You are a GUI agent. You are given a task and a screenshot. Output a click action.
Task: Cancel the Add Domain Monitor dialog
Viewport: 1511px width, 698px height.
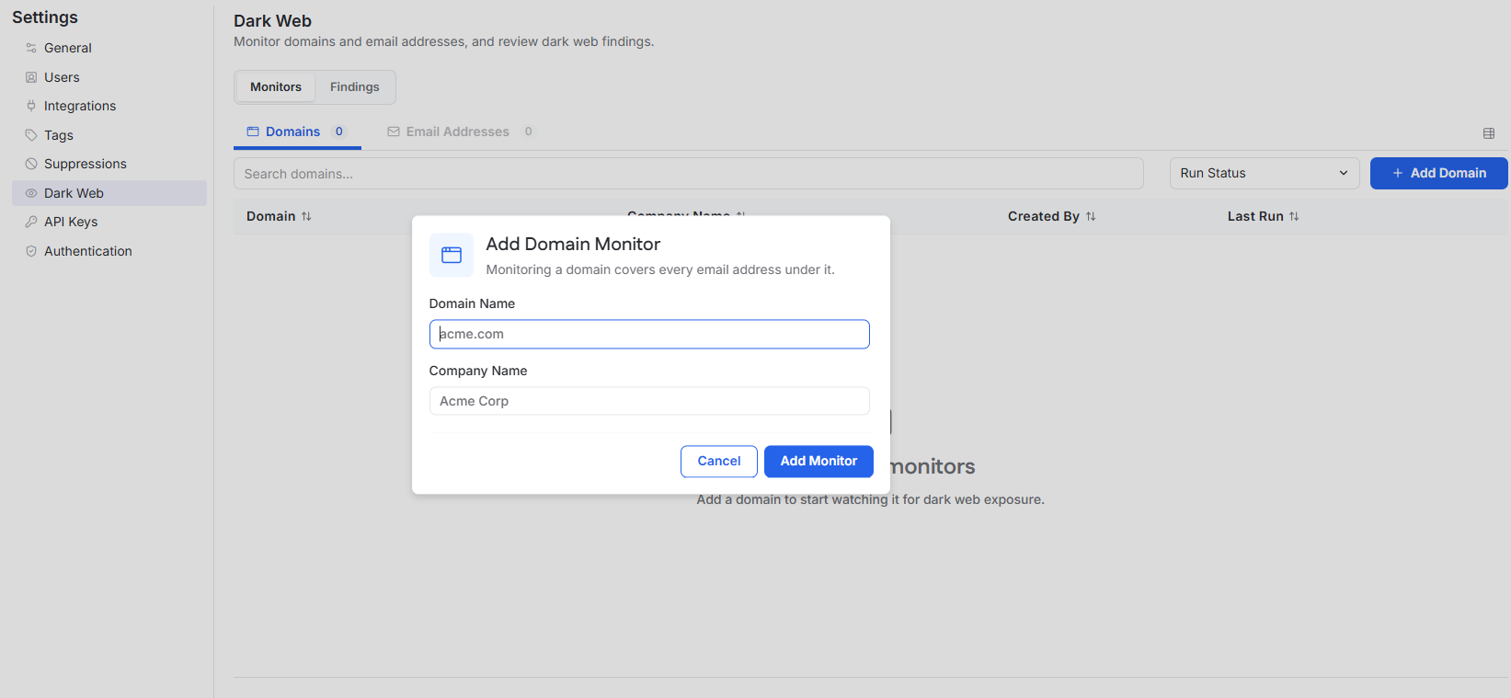pyautogui.click(x=719, y=462)
